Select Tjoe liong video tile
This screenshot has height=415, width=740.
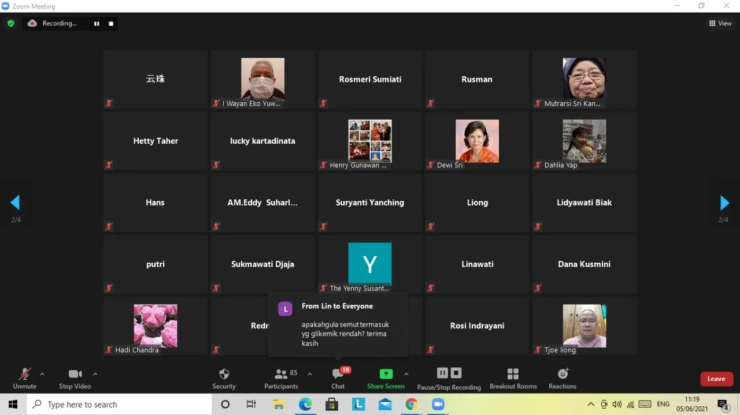point(584,326)
